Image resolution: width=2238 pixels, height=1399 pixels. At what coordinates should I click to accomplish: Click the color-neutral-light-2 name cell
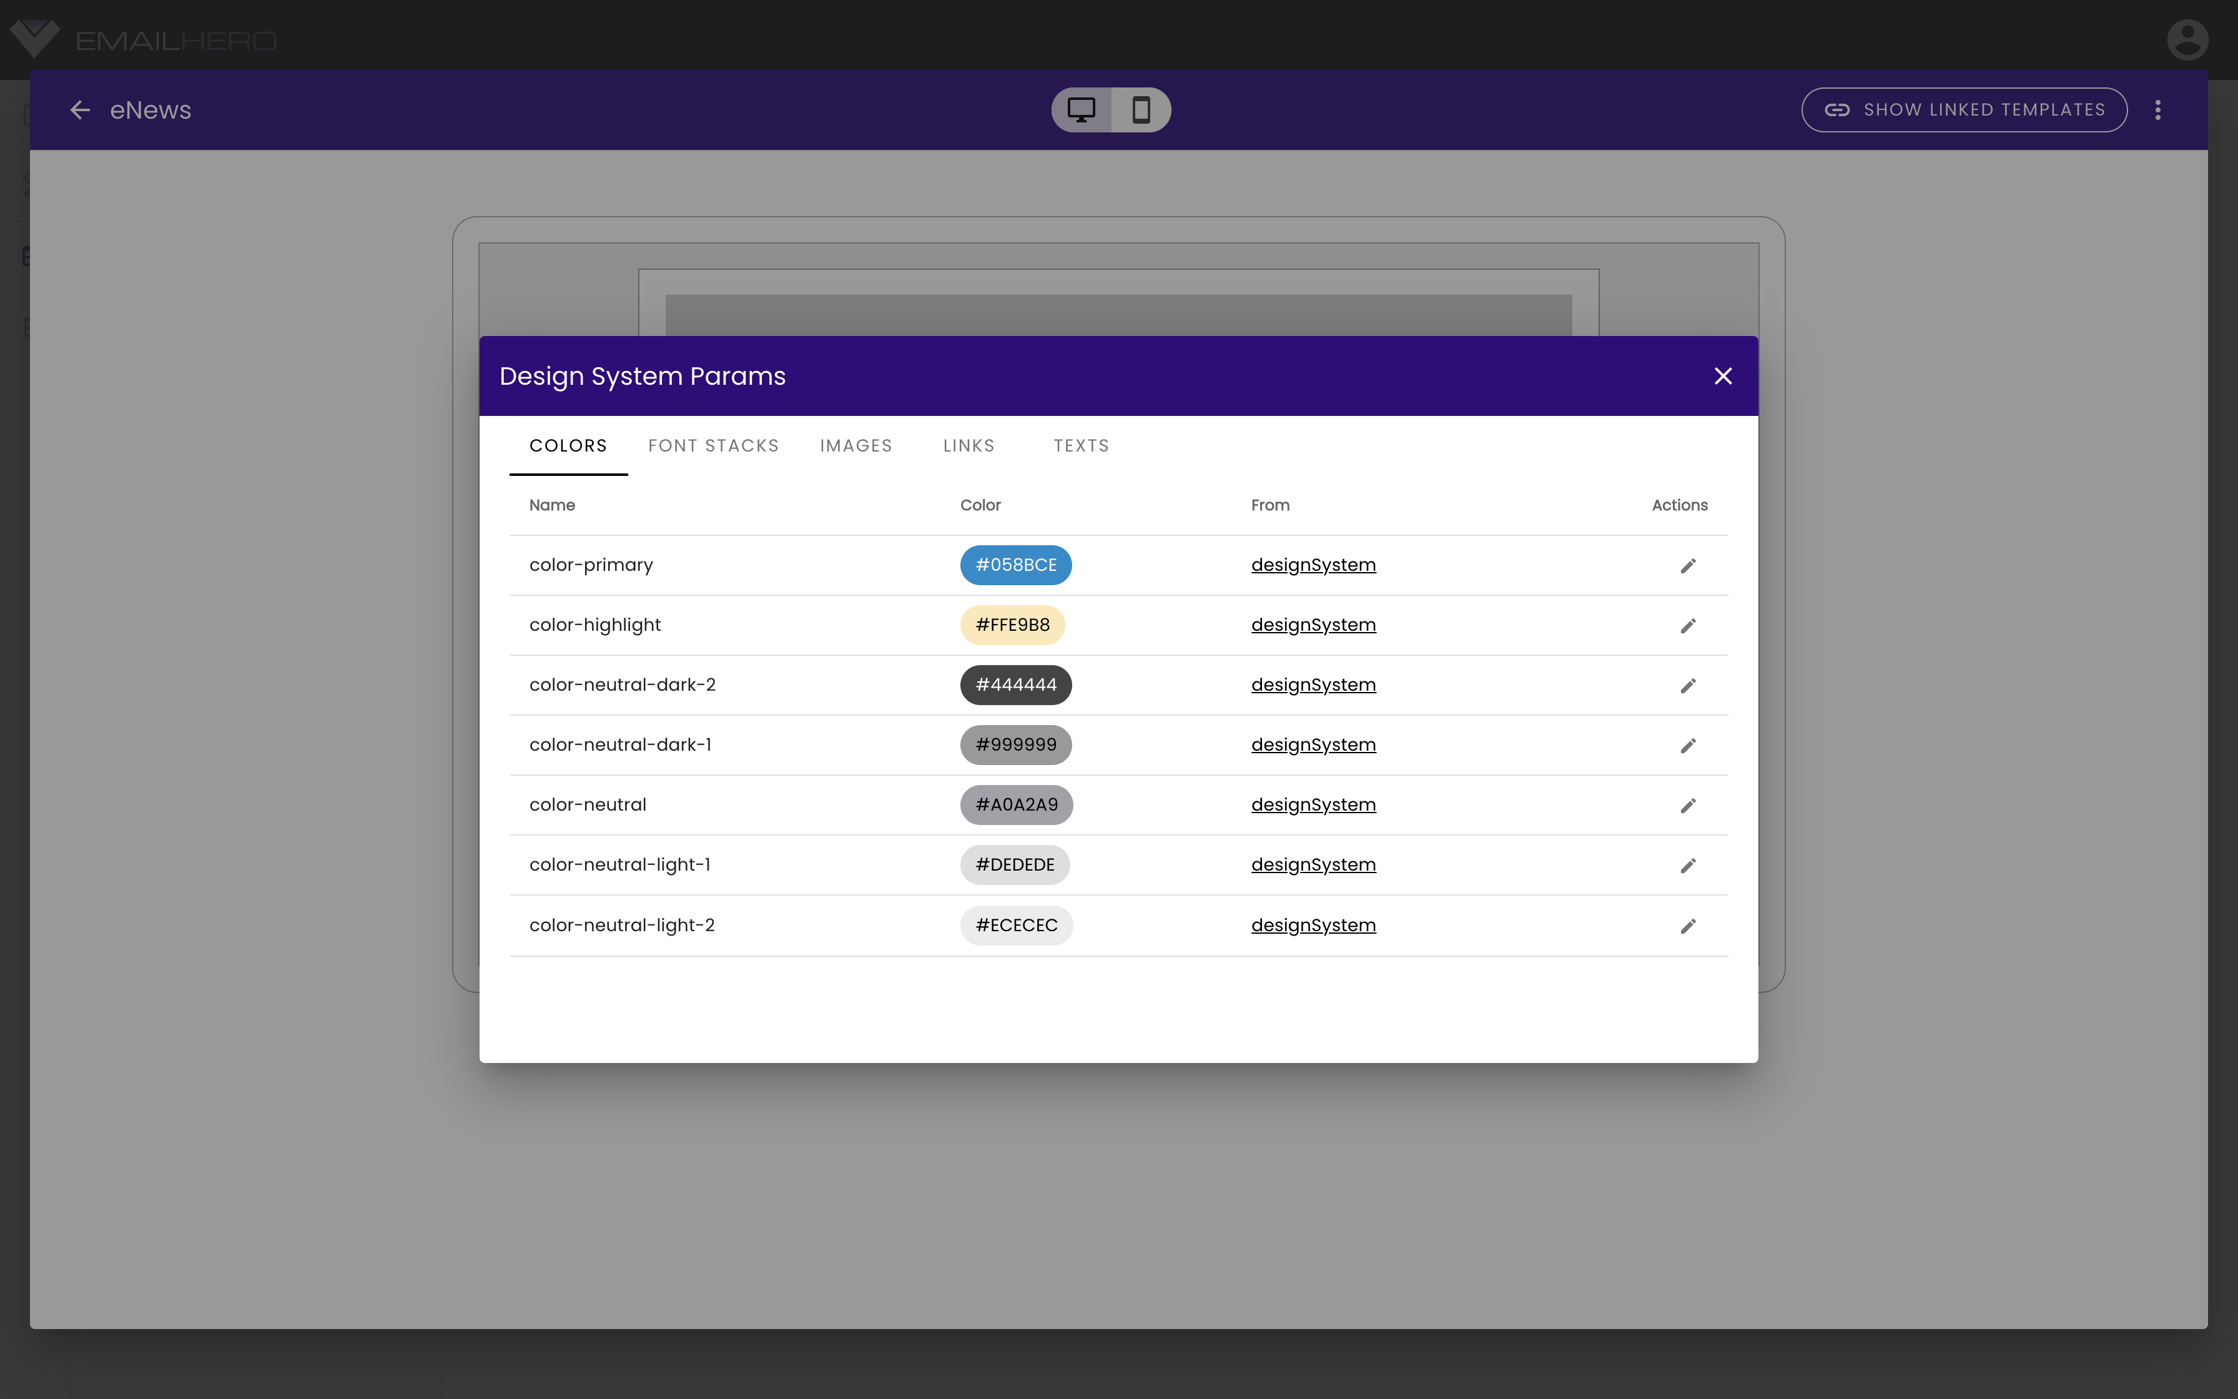(621, 925)
